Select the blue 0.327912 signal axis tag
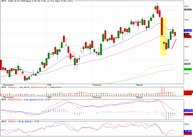The height and width of the screenshot is (137, 193). click(x=188, y=111)
